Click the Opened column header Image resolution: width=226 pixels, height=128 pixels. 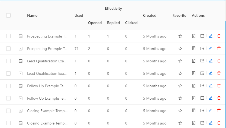tap(95, 23)
